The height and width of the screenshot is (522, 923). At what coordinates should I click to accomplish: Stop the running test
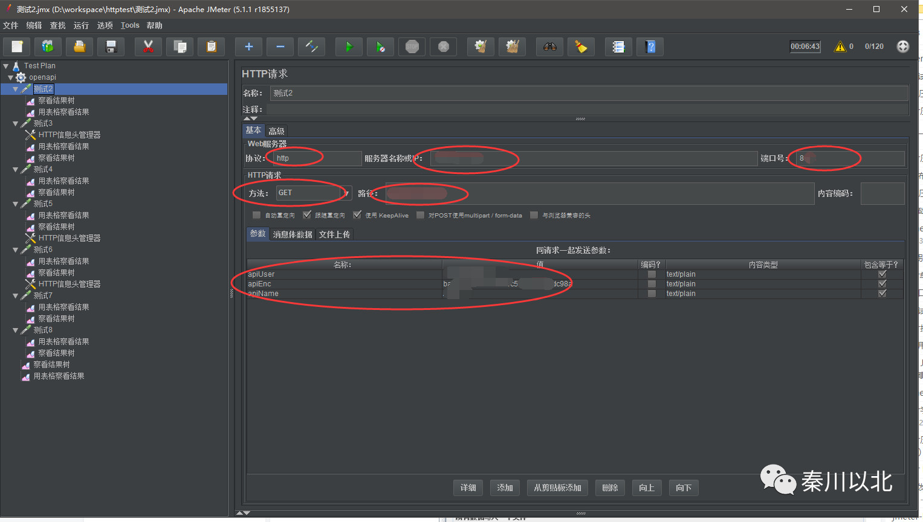coord(412,47)
